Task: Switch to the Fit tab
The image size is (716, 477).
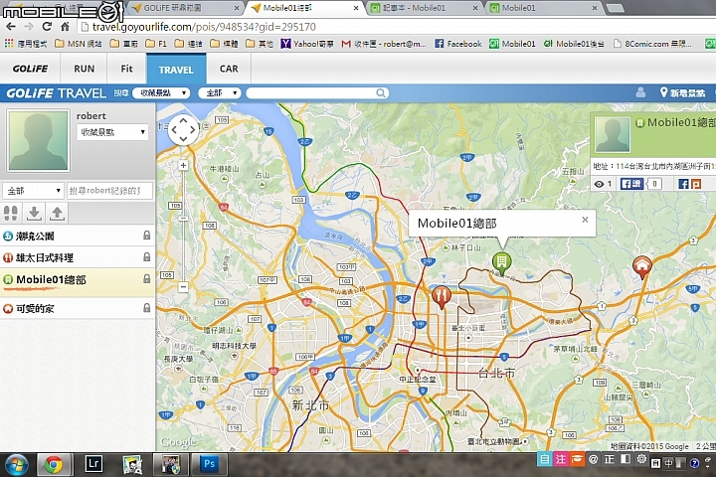Action: click(x=126, y=69)
